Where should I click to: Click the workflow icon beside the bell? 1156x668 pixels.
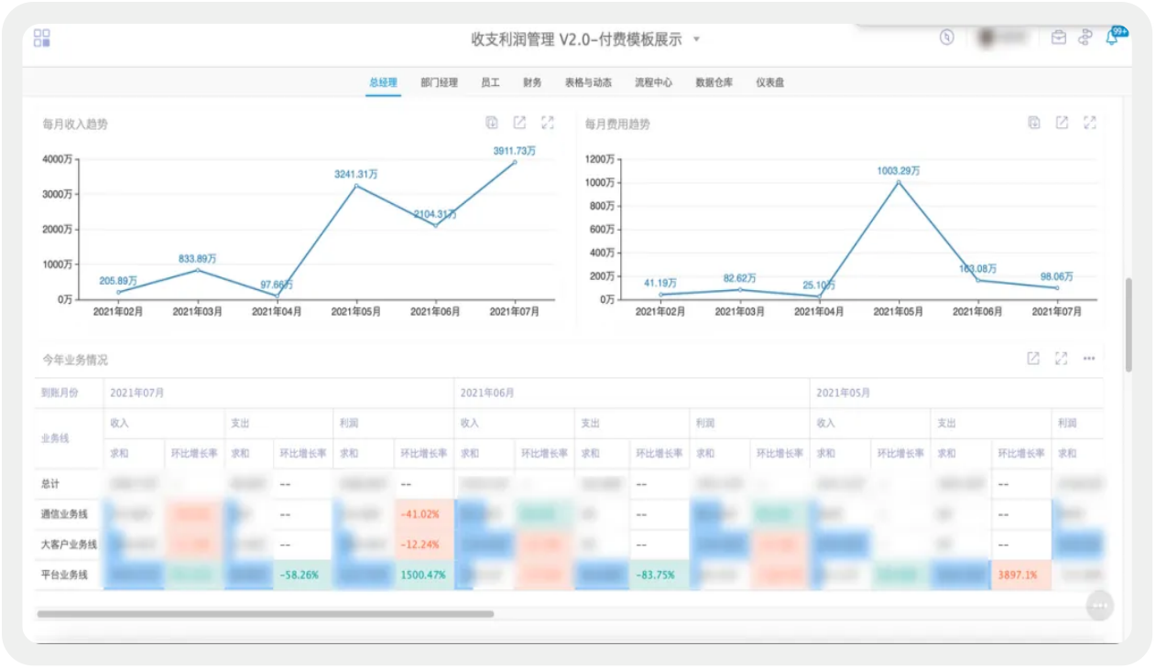pyautogui.click(x=1085, y=38)
